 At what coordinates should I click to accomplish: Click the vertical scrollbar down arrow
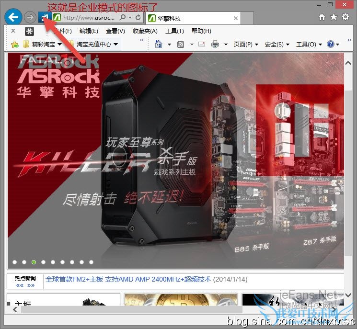[348, 295]
